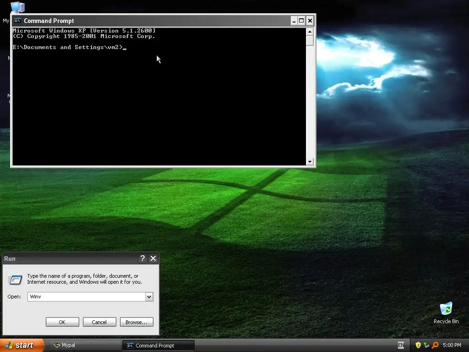Viewport: 469px width, 352px height.
Task: Switch to Mypal taskbar button
Action: [85, 346]
